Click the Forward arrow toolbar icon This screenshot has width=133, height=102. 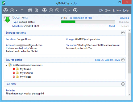[12, 10]
